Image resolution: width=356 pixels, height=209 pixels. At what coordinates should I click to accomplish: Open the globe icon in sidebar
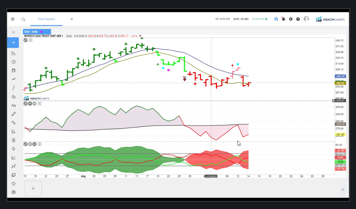[x=14, y=192]
